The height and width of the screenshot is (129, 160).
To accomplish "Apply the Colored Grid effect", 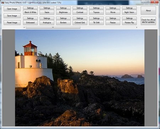I will pyautogui.click(x=80, y=23).
